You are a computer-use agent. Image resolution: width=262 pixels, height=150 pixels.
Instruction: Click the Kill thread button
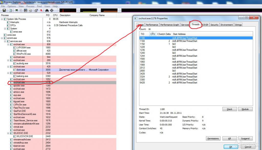pos(230,139)
